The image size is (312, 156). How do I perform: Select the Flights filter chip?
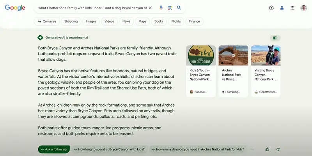coord(176,21)
